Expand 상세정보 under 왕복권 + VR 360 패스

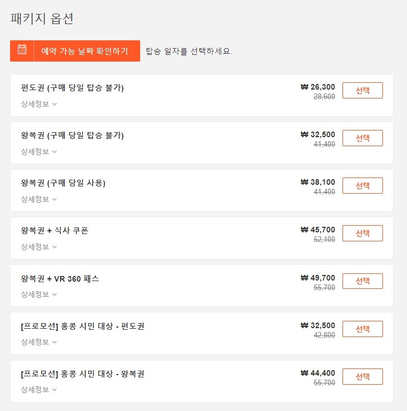click(39, 295)
